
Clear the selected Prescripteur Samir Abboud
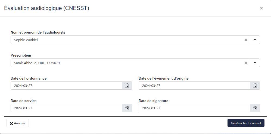click(246, 63)
